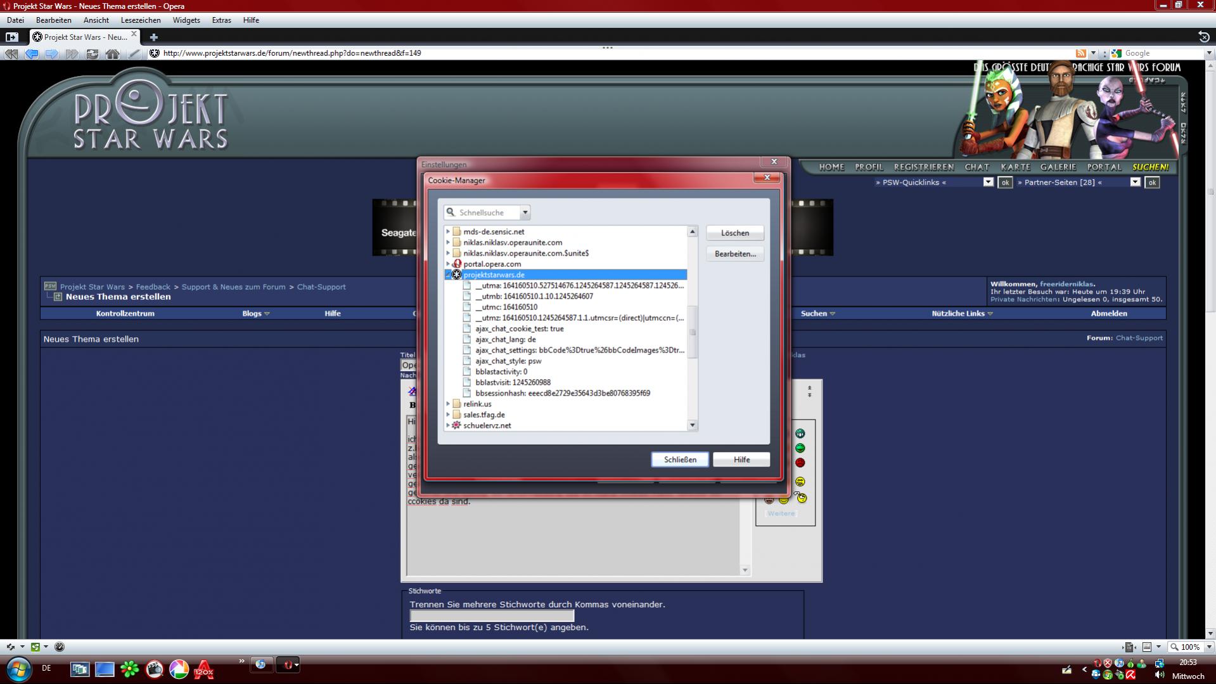Open the Opera panel toggle icon
The image size is (1216, 684).
tap(11, 37)
